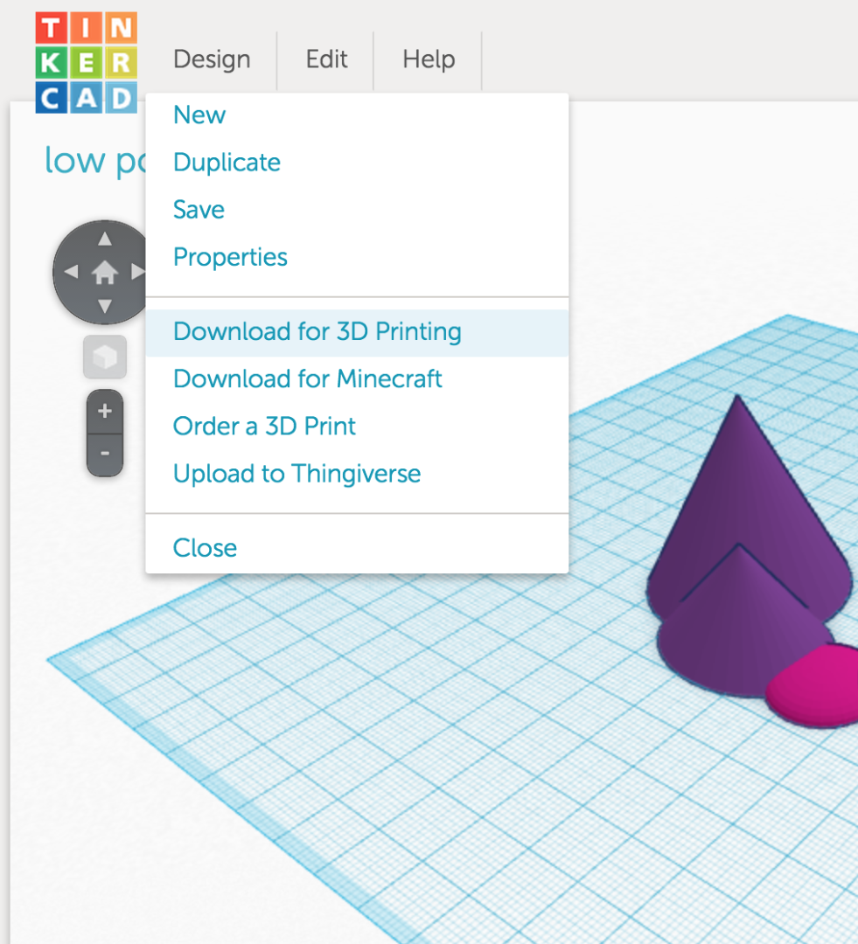Open the Help menu
Viewport: 858px width, 944px height.
(x=429, y=59)
